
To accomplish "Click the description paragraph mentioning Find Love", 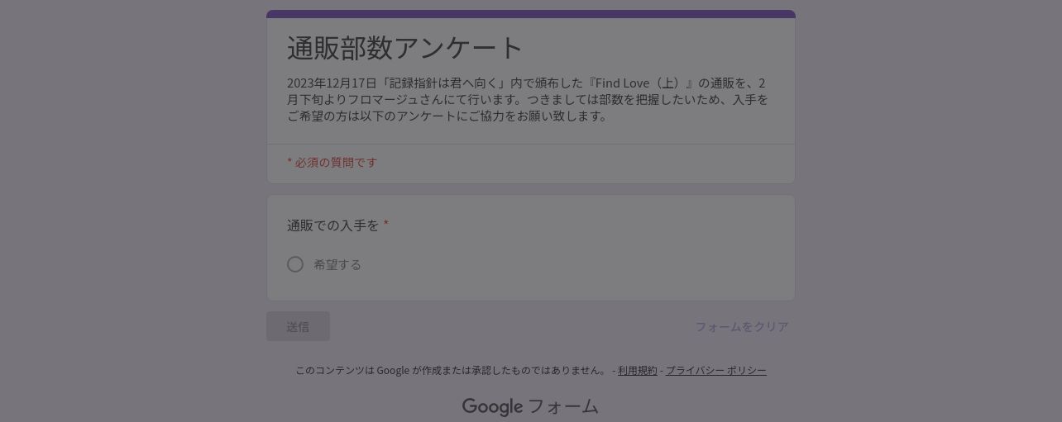I will click(528, 99).
